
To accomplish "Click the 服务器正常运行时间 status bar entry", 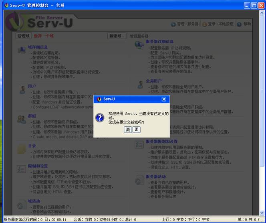I will pos(35,219).
